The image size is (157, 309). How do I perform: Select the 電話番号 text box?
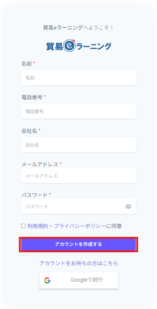pyautogui.click(x=78, y=111)
